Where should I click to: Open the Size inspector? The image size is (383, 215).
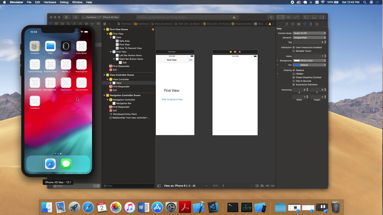[311, 24]
